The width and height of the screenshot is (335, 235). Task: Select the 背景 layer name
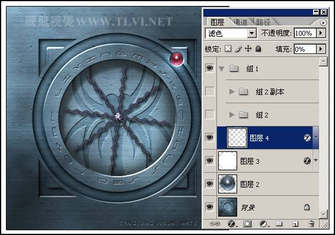248,208
